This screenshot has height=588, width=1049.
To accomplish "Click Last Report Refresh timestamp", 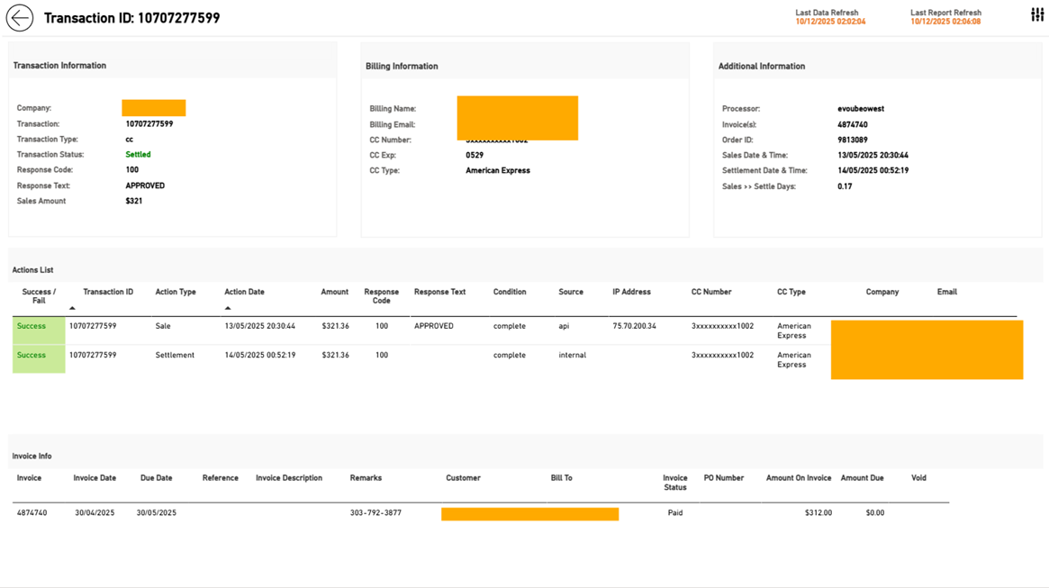I will pos(945,23).
